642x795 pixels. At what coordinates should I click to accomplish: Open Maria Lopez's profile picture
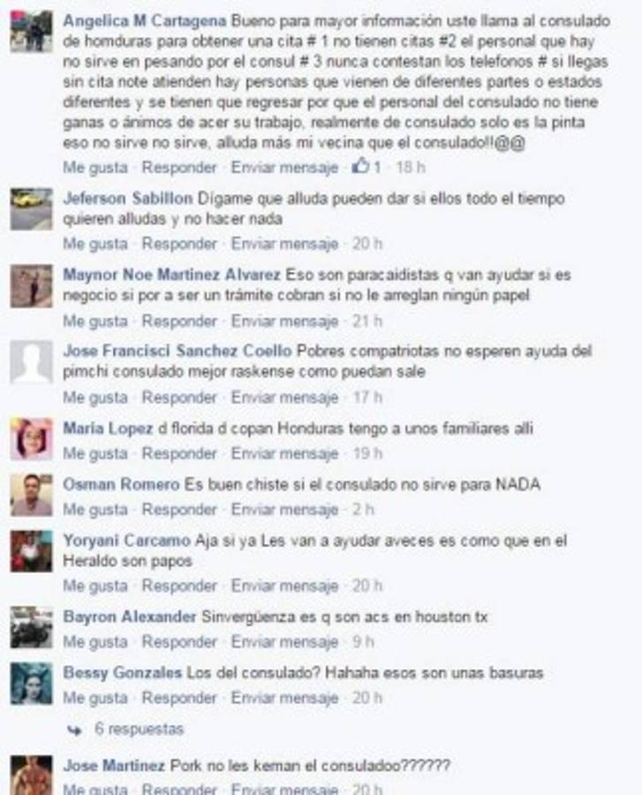coord(32,438)
